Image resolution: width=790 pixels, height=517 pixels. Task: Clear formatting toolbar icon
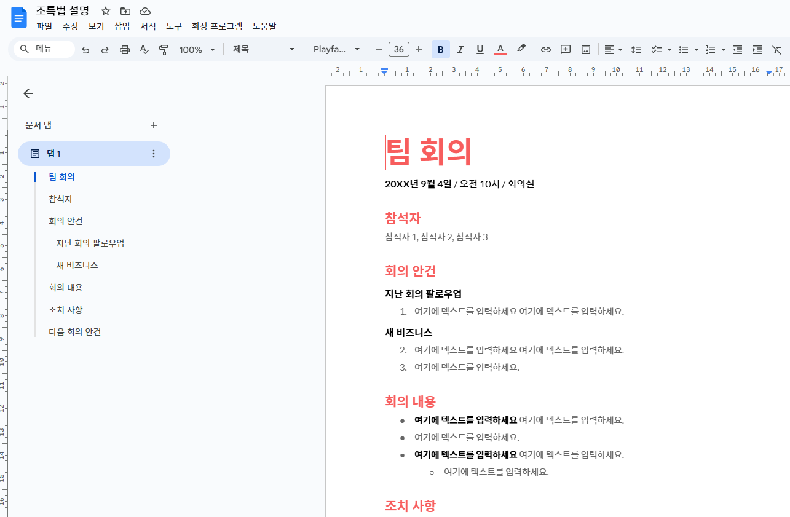click(x=777, y=50)
